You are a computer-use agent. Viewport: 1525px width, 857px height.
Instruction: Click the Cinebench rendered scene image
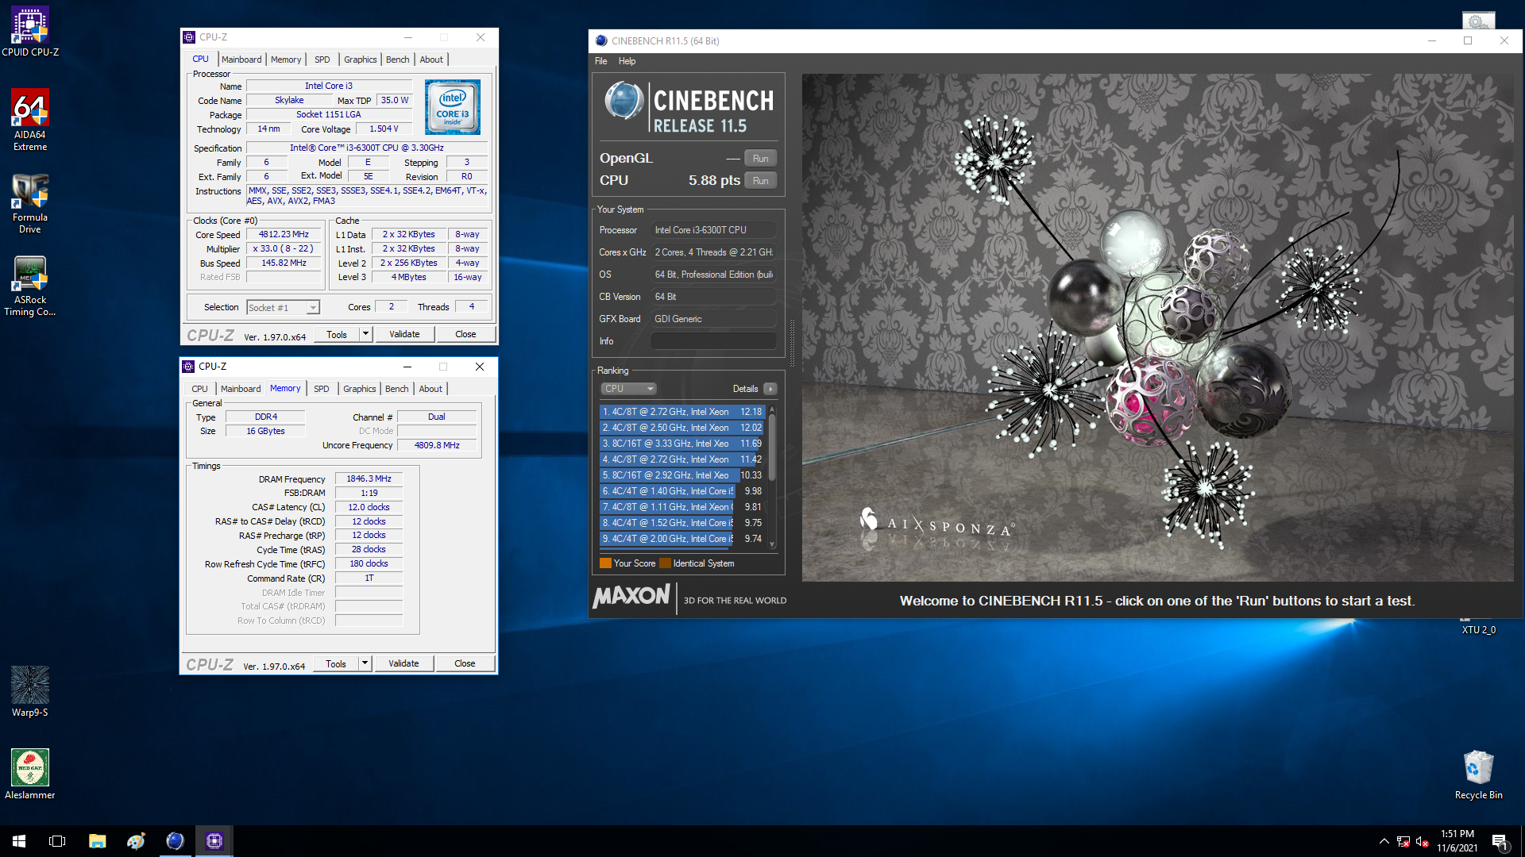click(1157, 328)
